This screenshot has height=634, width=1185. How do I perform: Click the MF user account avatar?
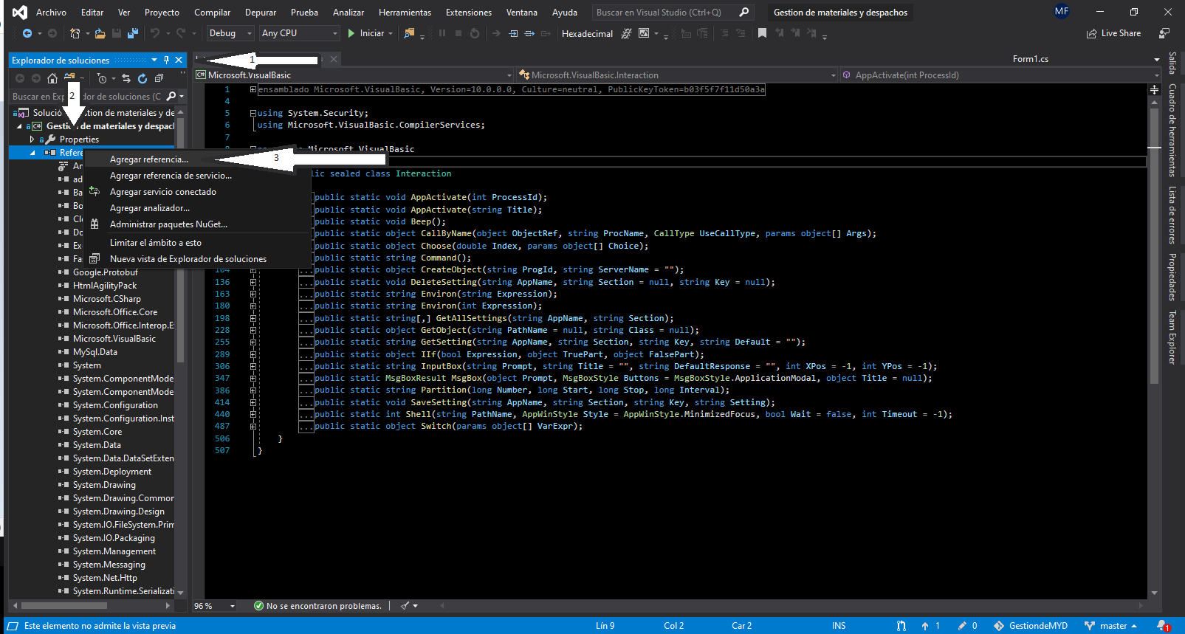(x=1062, y=12)
